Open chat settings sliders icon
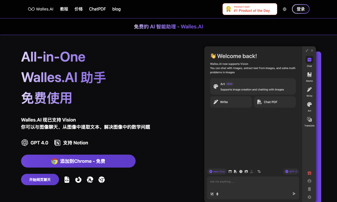Screen dimensions: 337x202 click(x=259, y=171)
